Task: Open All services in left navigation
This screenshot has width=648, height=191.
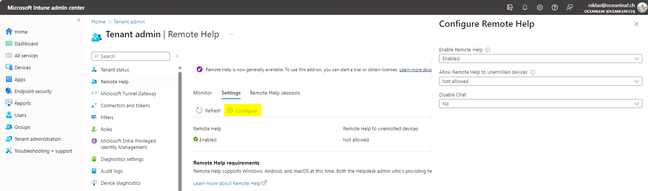Action: pos(26,55)
